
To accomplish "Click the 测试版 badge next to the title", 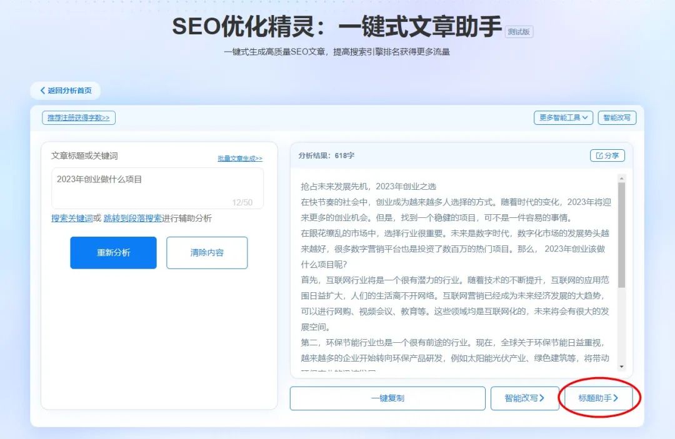I will point(520,32).
